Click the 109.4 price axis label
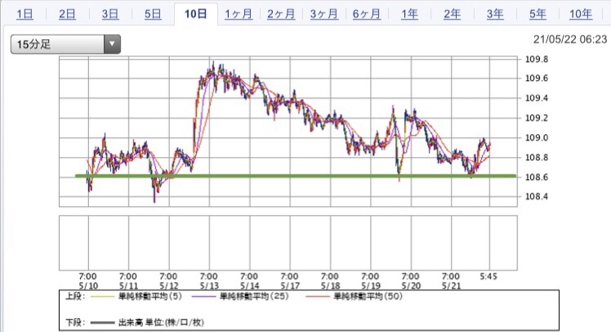 point(537,98)
